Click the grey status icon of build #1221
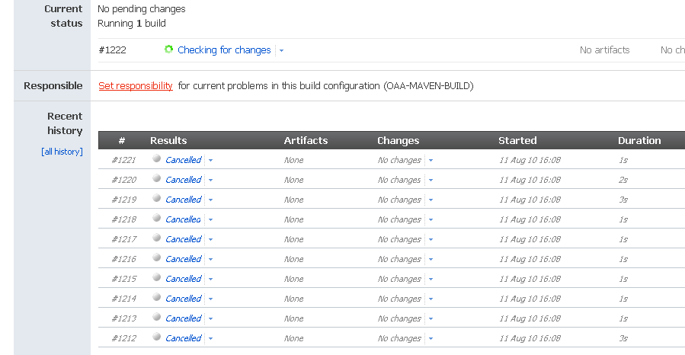 click(156, 158)
